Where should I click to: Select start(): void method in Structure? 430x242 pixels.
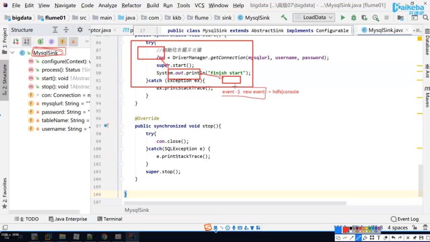pyautogui.click(x=59, y=78)
